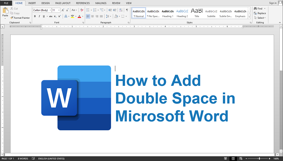Apply the No Spacing style
The width and height of the screenshot is (283, 161).
153,13
